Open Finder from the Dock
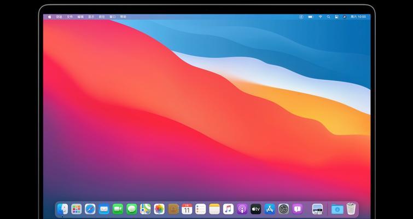The height and width of the screenshot is (219, 413). point(63,209)
